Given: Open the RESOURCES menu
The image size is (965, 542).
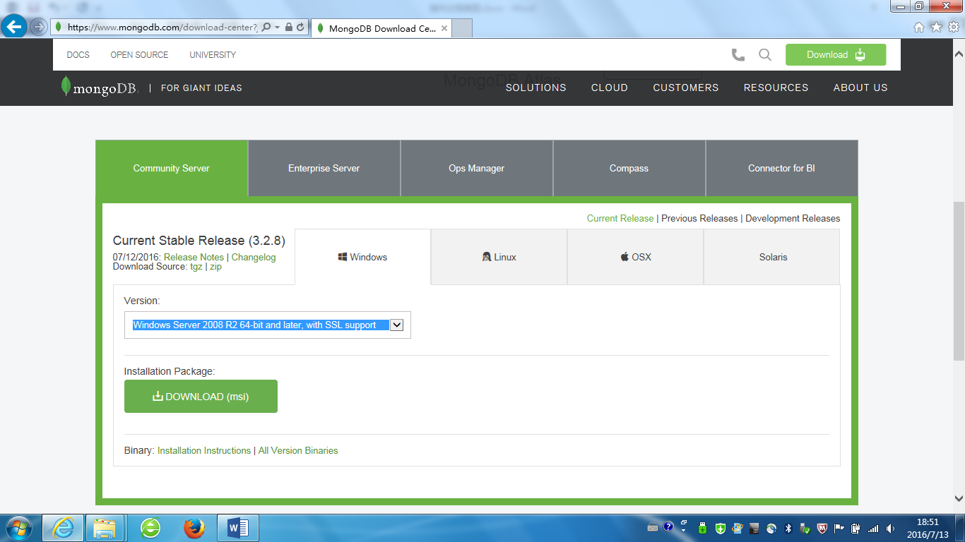Looking at the screenshot, I should coord(776,88).
